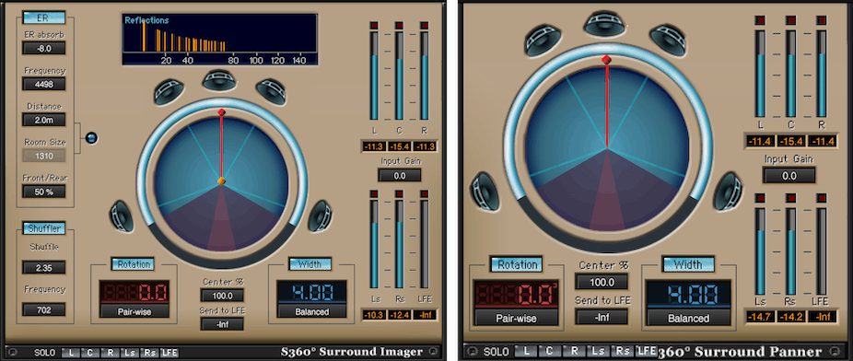Click bottom-left corner icon of Surround Panner
This screenshot has width=853, height=361.
click(473, 351)
